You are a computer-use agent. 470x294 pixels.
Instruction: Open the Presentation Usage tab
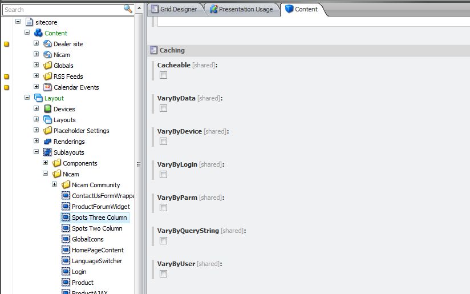pyautogui.click(x=242, y=9)
